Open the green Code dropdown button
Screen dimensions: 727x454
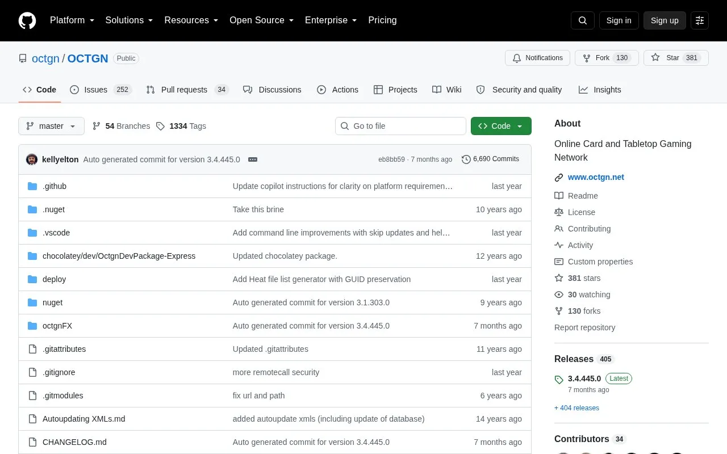tap(501, 126)
